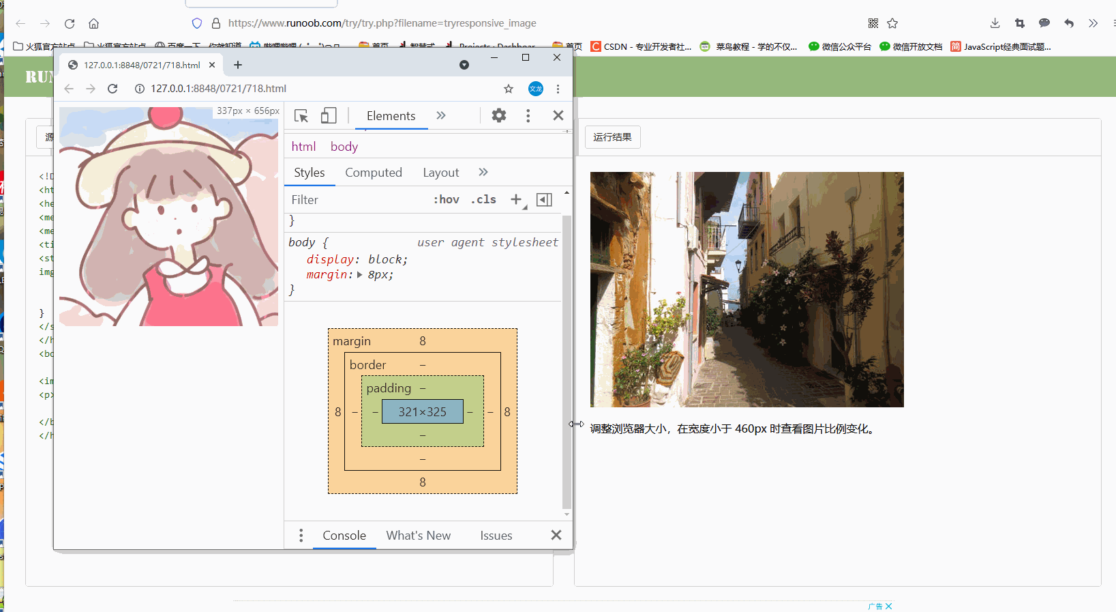Go back in the Chrome window
Viewport: 1116px width, 612px height.
click(69, 89)
